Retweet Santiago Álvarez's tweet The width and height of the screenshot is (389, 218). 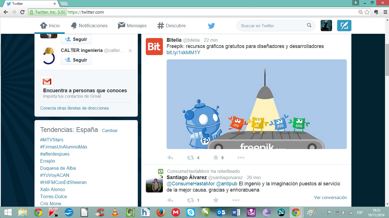190,200
